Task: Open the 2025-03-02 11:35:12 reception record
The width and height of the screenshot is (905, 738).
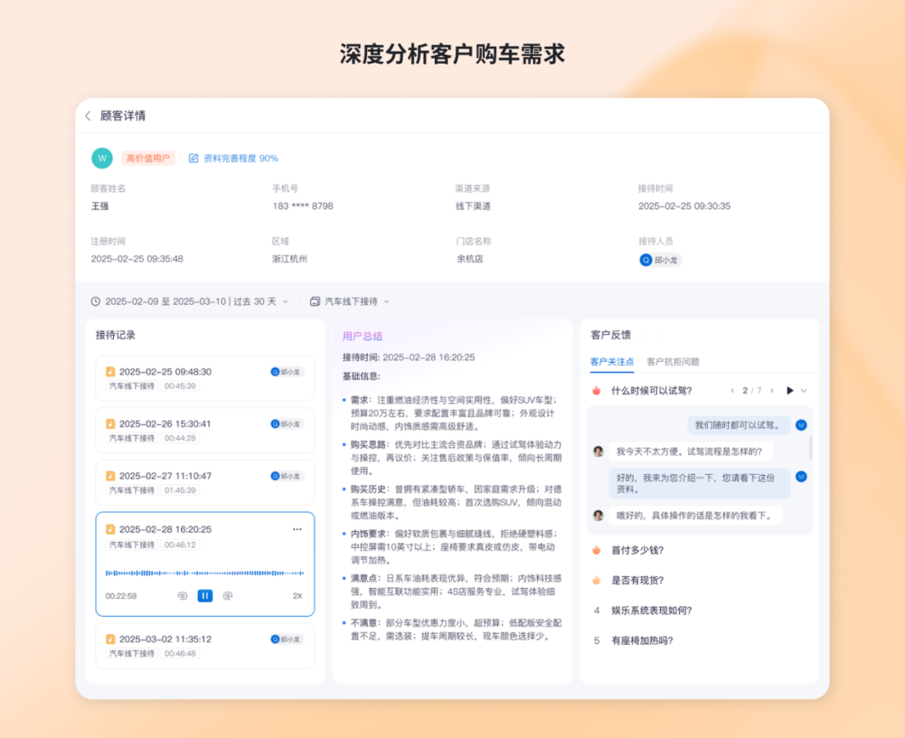Action: 205,646
